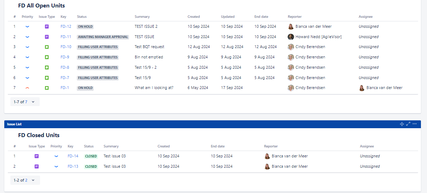Click the priority icon for FD-12

tap(27, 27)
